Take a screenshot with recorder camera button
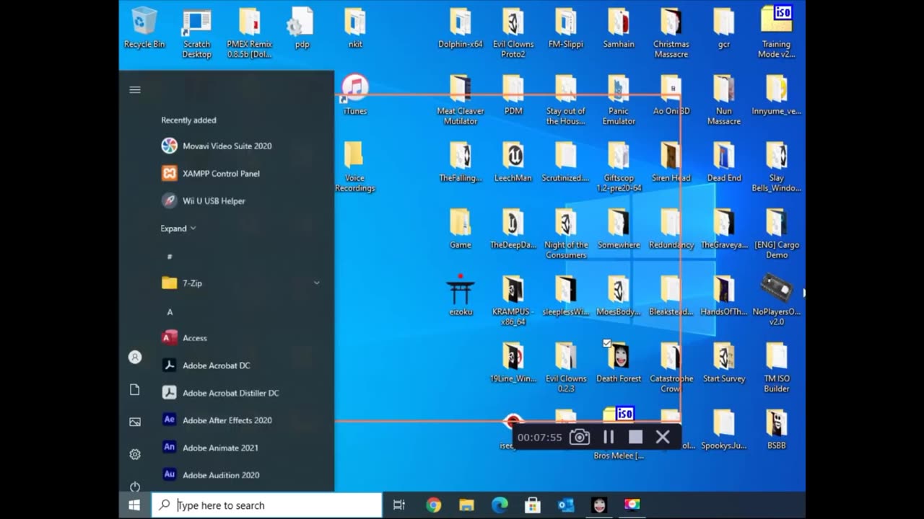Screen dimensions: 924x519 pos(580,437)
